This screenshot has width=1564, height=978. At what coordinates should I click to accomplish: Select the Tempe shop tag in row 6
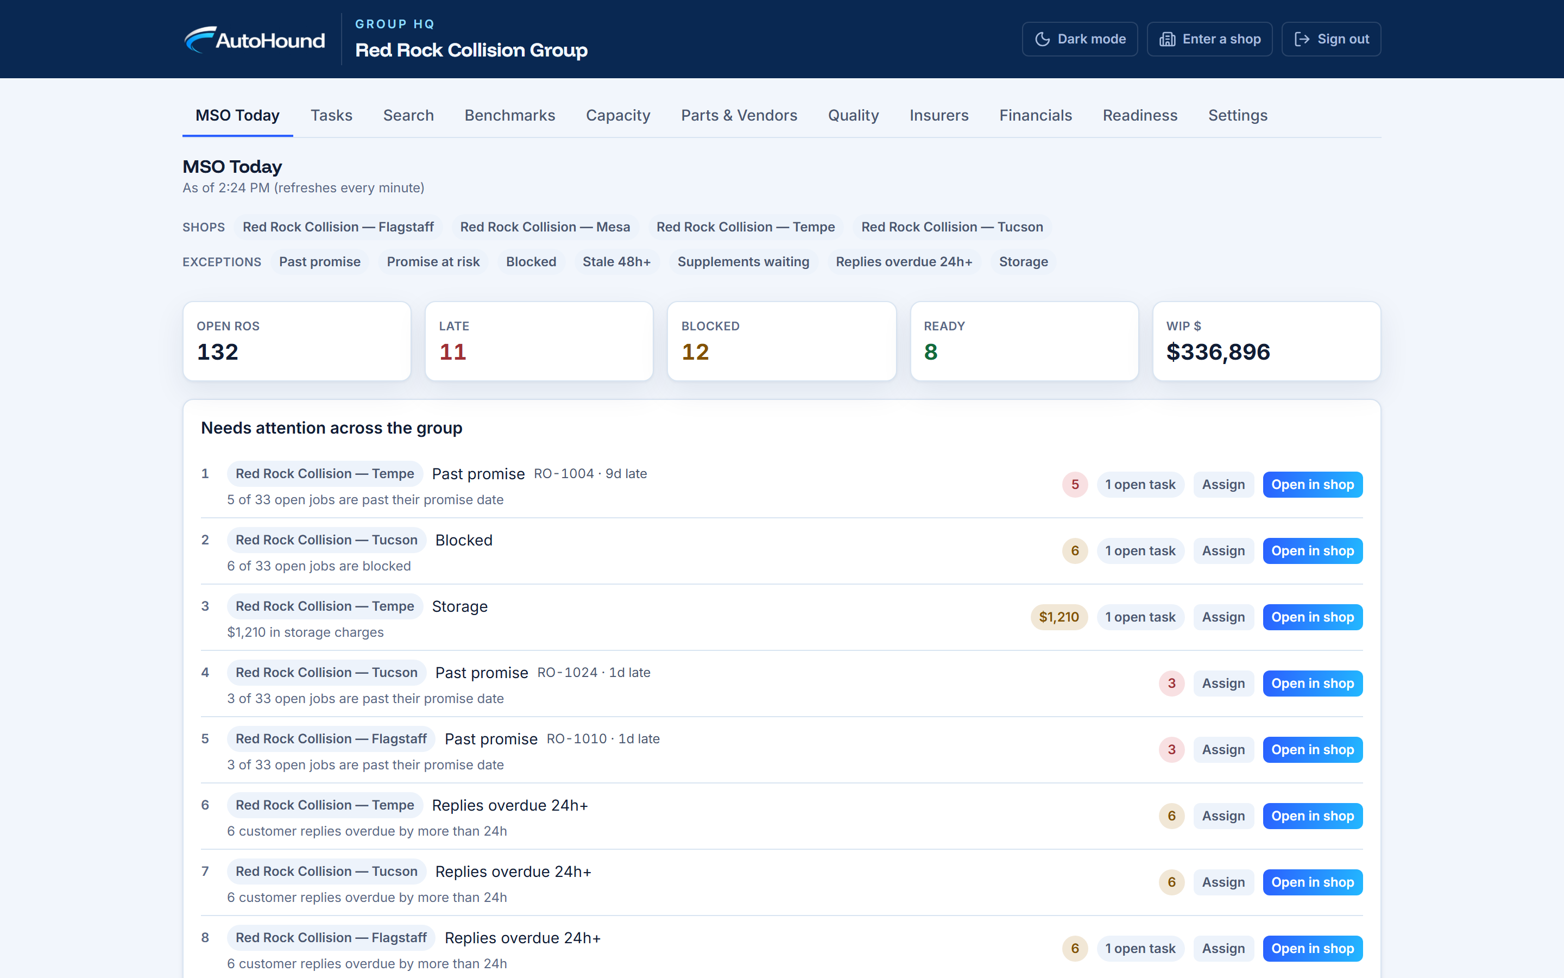pos(324,805)
